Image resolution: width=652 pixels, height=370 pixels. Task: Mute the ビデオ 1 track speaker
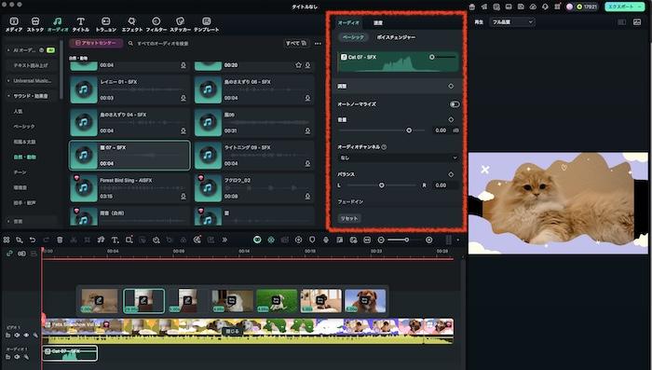point(17,335)
